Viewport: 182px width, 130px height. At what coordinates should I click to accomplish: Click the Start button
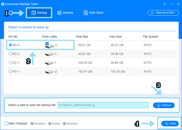(170, 124)
